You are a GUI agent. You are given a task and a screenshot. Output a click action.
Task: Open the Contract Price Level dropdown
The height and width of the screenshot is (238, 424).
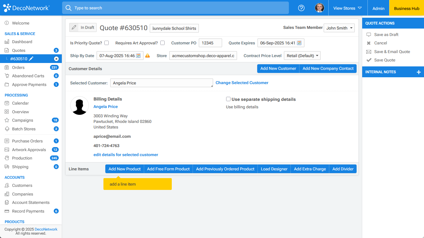tap(302, 56)
